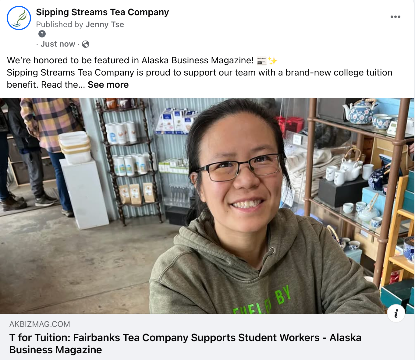Image resolution: width=415 pixels, height=360 pixels.
Task: Open the three-dot post options menu
Action: click(x=395, y=17)
